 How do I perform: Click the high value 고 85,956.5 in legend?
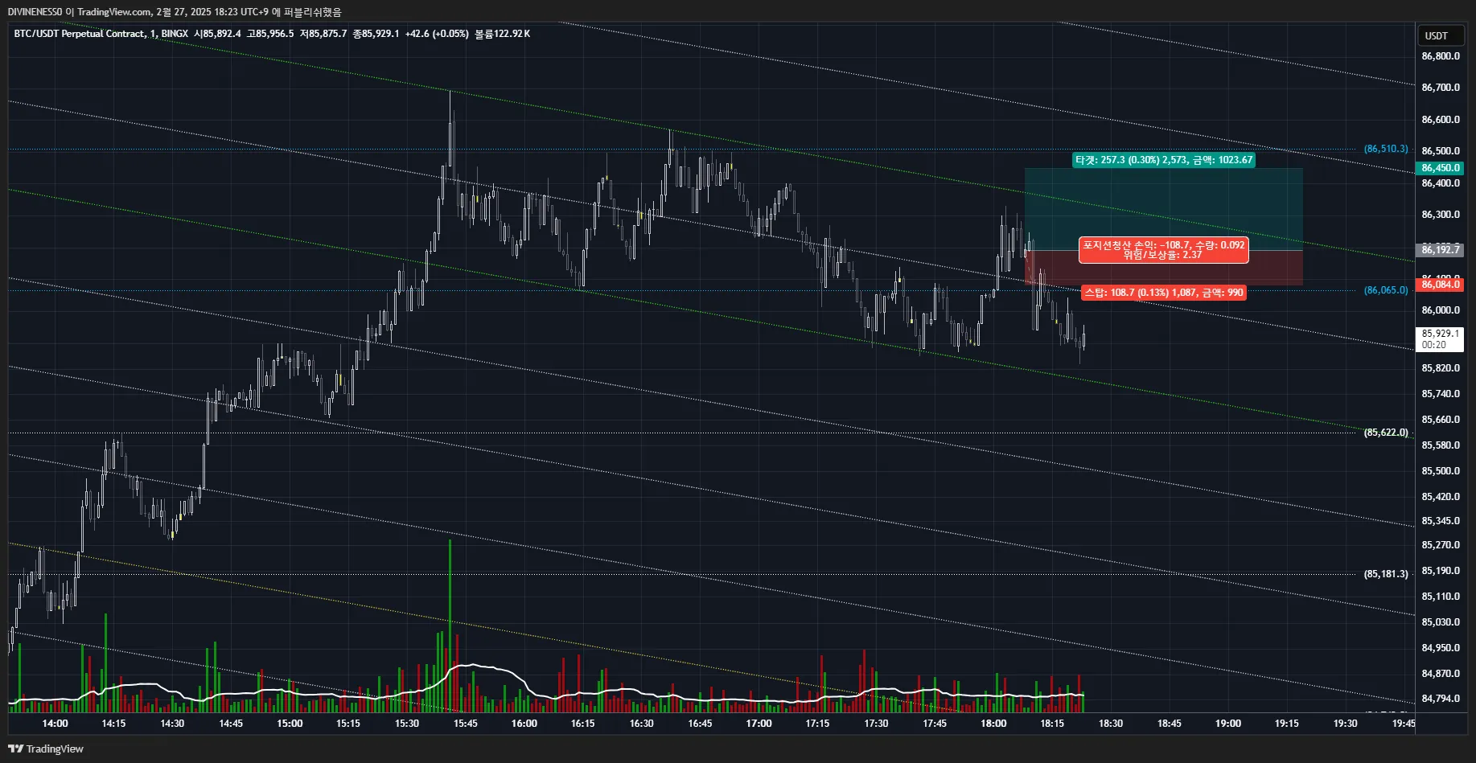(270, 34)
